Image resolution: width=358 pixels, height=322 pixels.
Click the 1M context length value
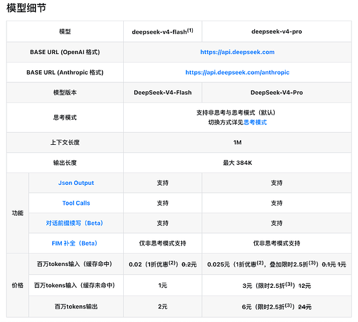coord(237,142)
